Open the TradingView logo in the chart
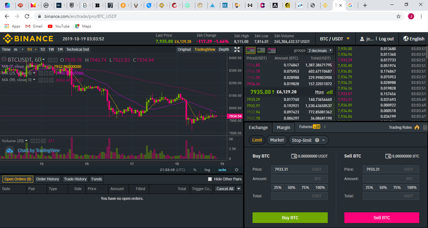This screenshot has width=428, height=228. [9, 151]
